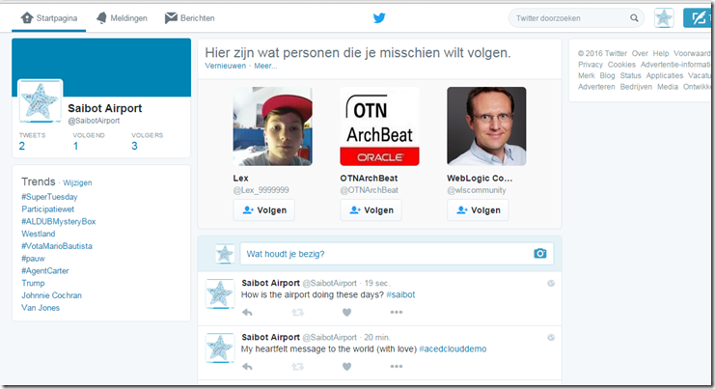Follow OTNArchBeat with Volgen button

click(371, 210)
